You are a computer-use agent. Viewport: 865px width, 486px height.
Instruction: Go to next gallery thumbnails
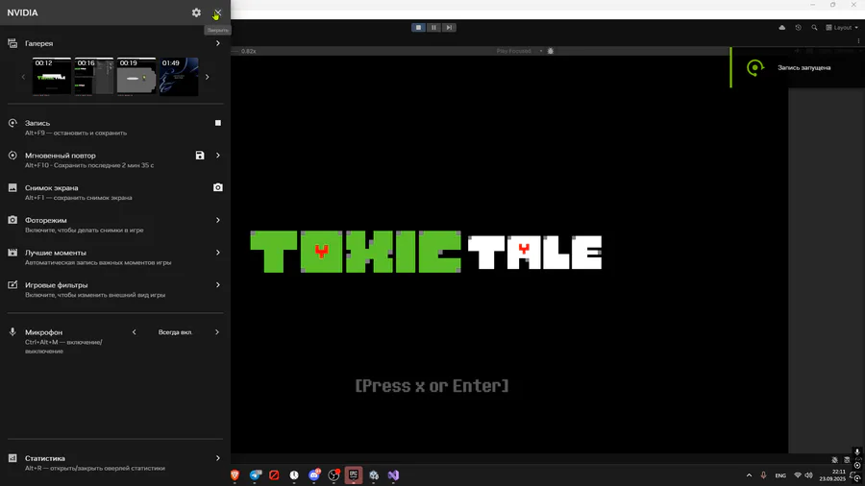coord(208,77)
